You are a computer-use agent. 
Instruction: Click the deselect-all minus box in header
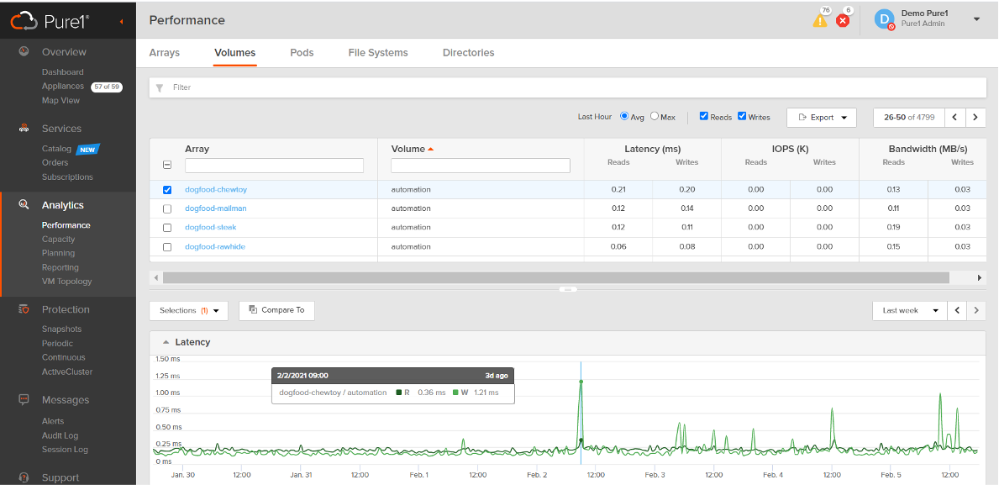pos(167,165)
